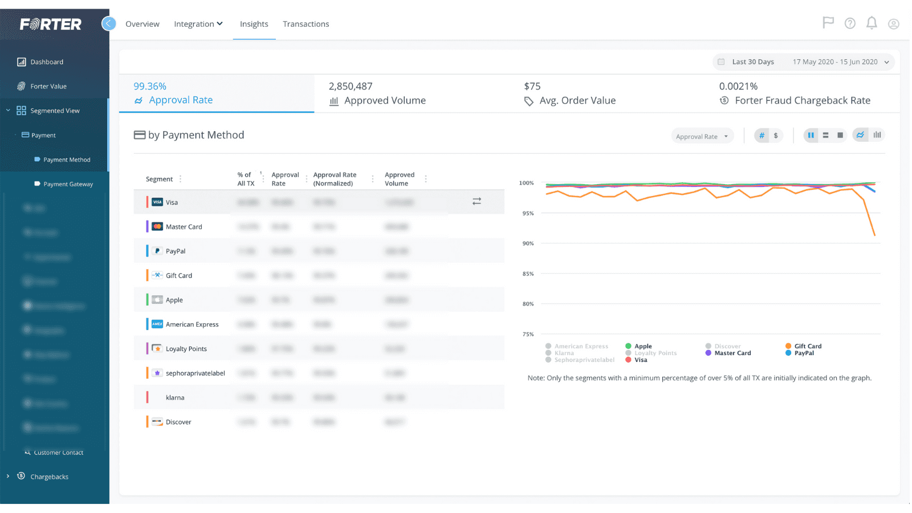Click the Visa card logo in the table

click(x=157, y=202)
